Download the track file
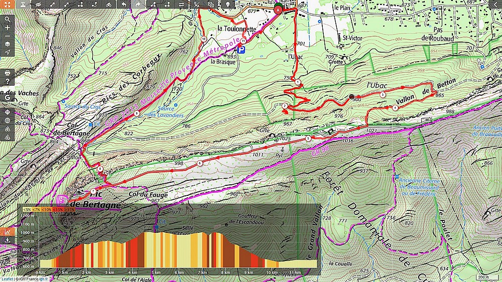This screenshot has height=282, width=502. (x=7, y=240)
